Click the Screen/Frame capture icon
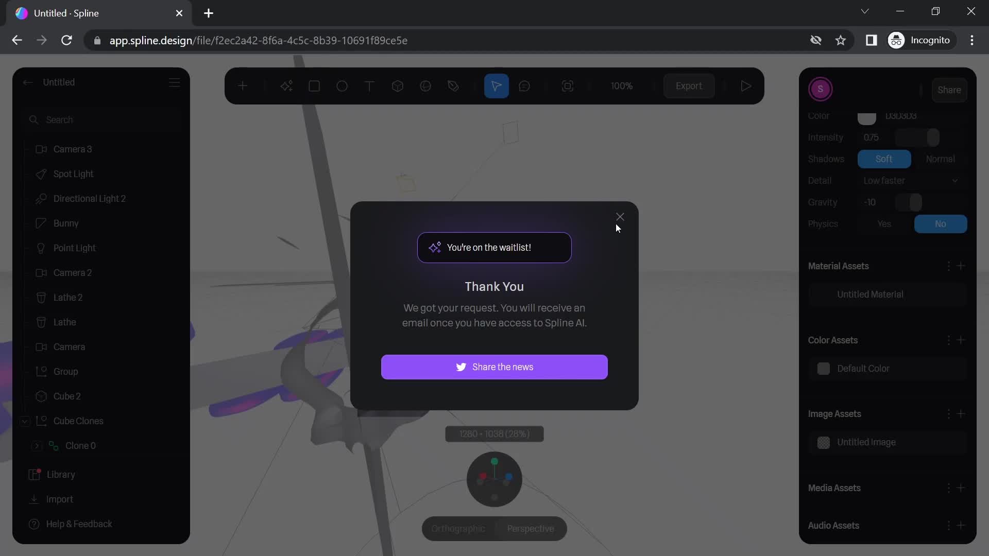The image size is (989, 556). click(x=567, y=85)
